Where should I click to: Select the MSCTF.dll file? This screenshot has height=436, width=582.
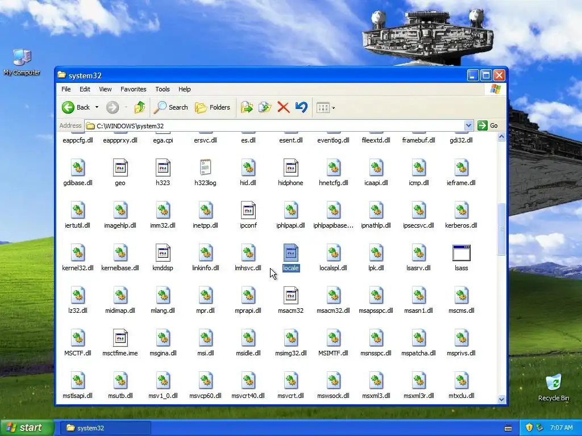pyautogui.click(x=77, y=343)
